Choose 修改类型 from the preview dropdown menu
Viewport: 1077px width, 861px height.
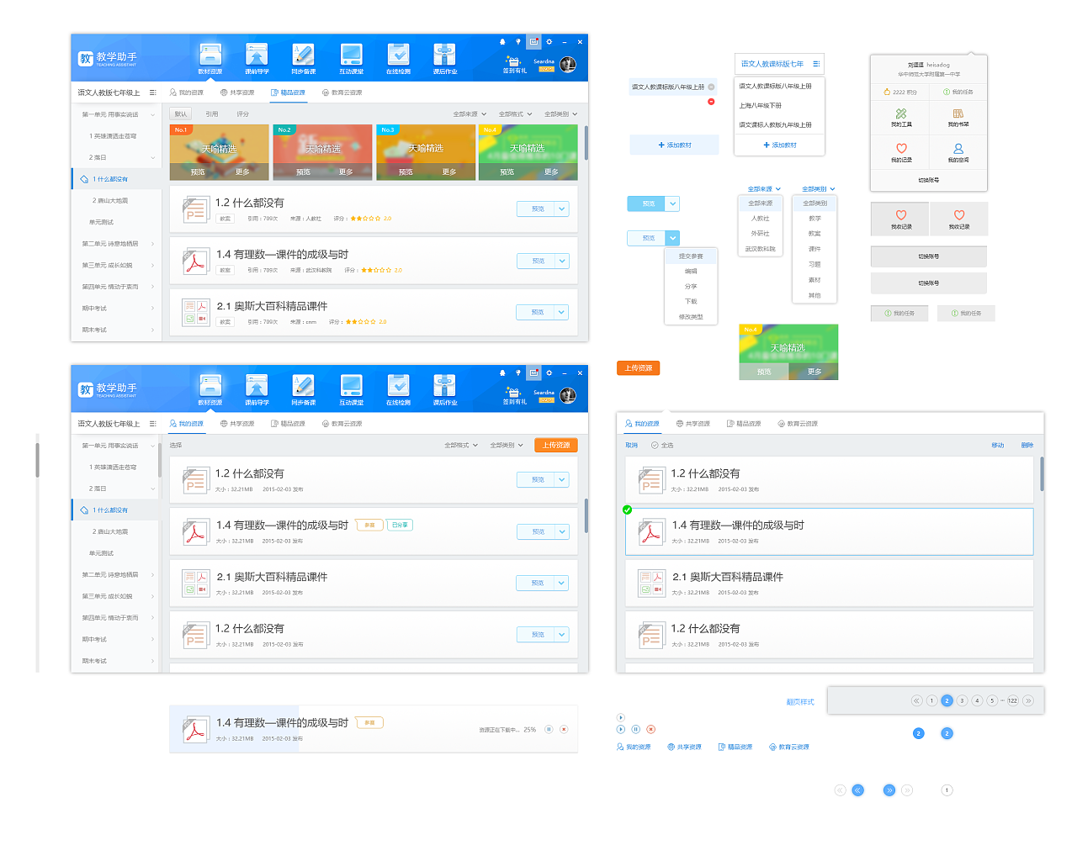tap(691, 317)
